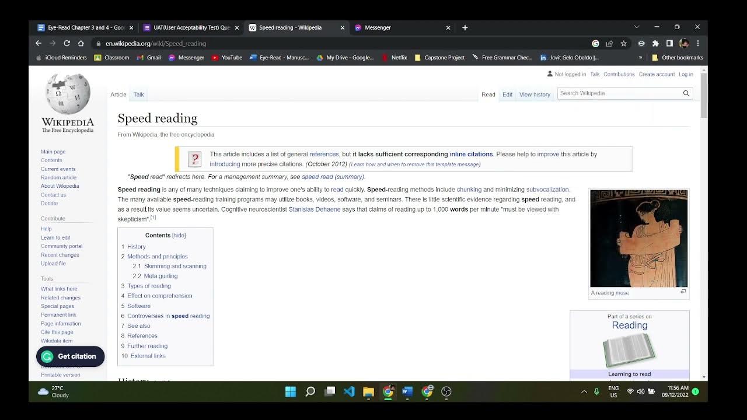
Task: Open a new browser tab
Action: (465, 27)
